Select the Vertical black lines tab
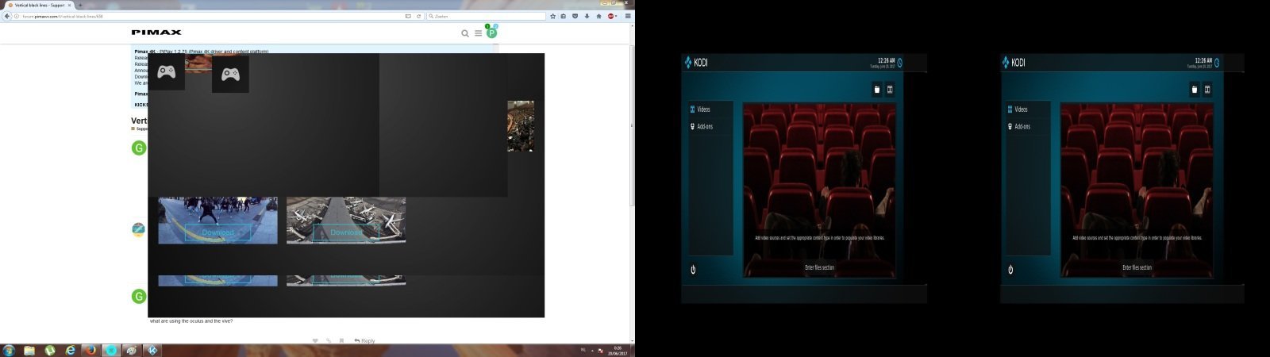This screenshot has height=357, width=1270. pyautogui.click(x=37, y=5)
